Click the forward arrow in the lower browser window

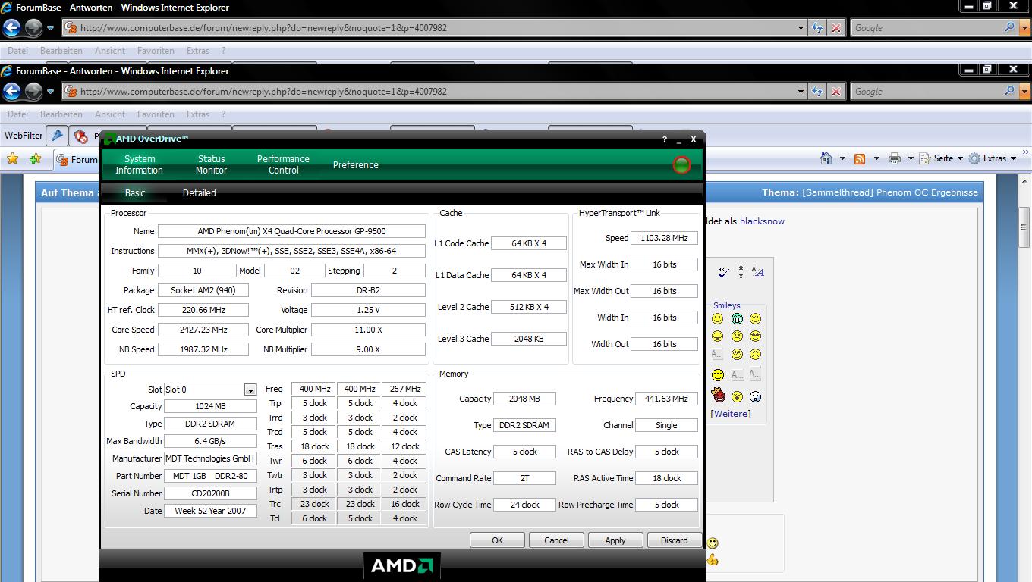pyautogui.click(x=33, y=92)
